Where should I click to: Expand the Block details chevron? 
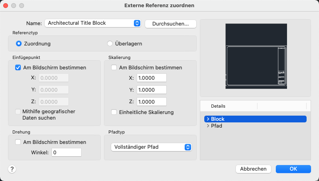[x=208, y=119]
